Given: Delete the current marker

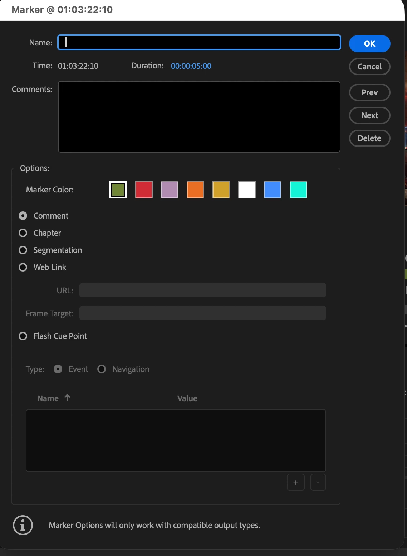Looking at the screenshot, I should tap(369, 138).
